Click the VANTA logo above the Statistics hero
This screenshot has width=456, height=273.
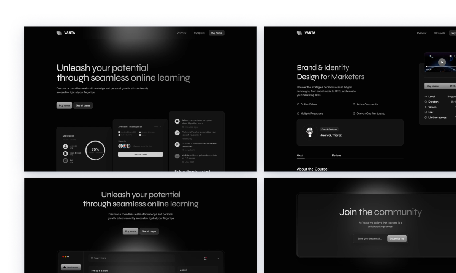(x=66, y=33)
